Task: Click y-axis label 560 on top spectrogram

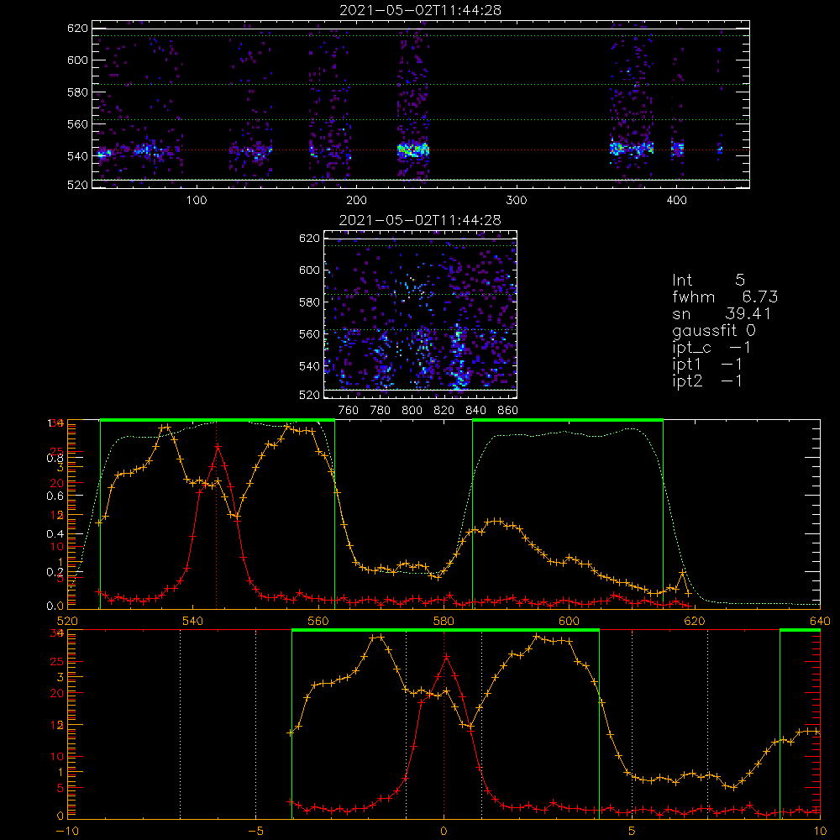Action: [x=77, y=124]
